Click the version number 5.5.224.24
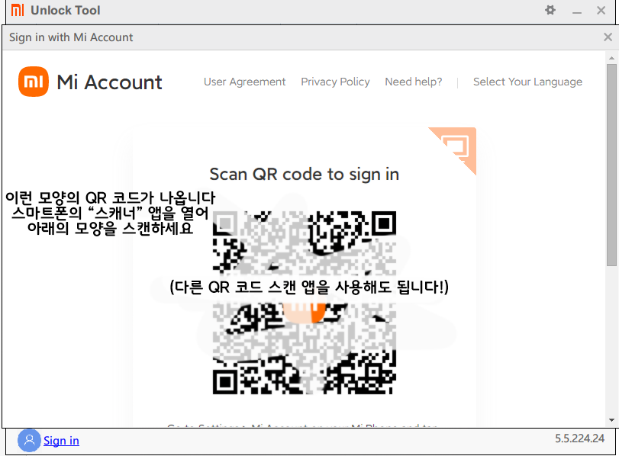 click(x=579, y=438)
